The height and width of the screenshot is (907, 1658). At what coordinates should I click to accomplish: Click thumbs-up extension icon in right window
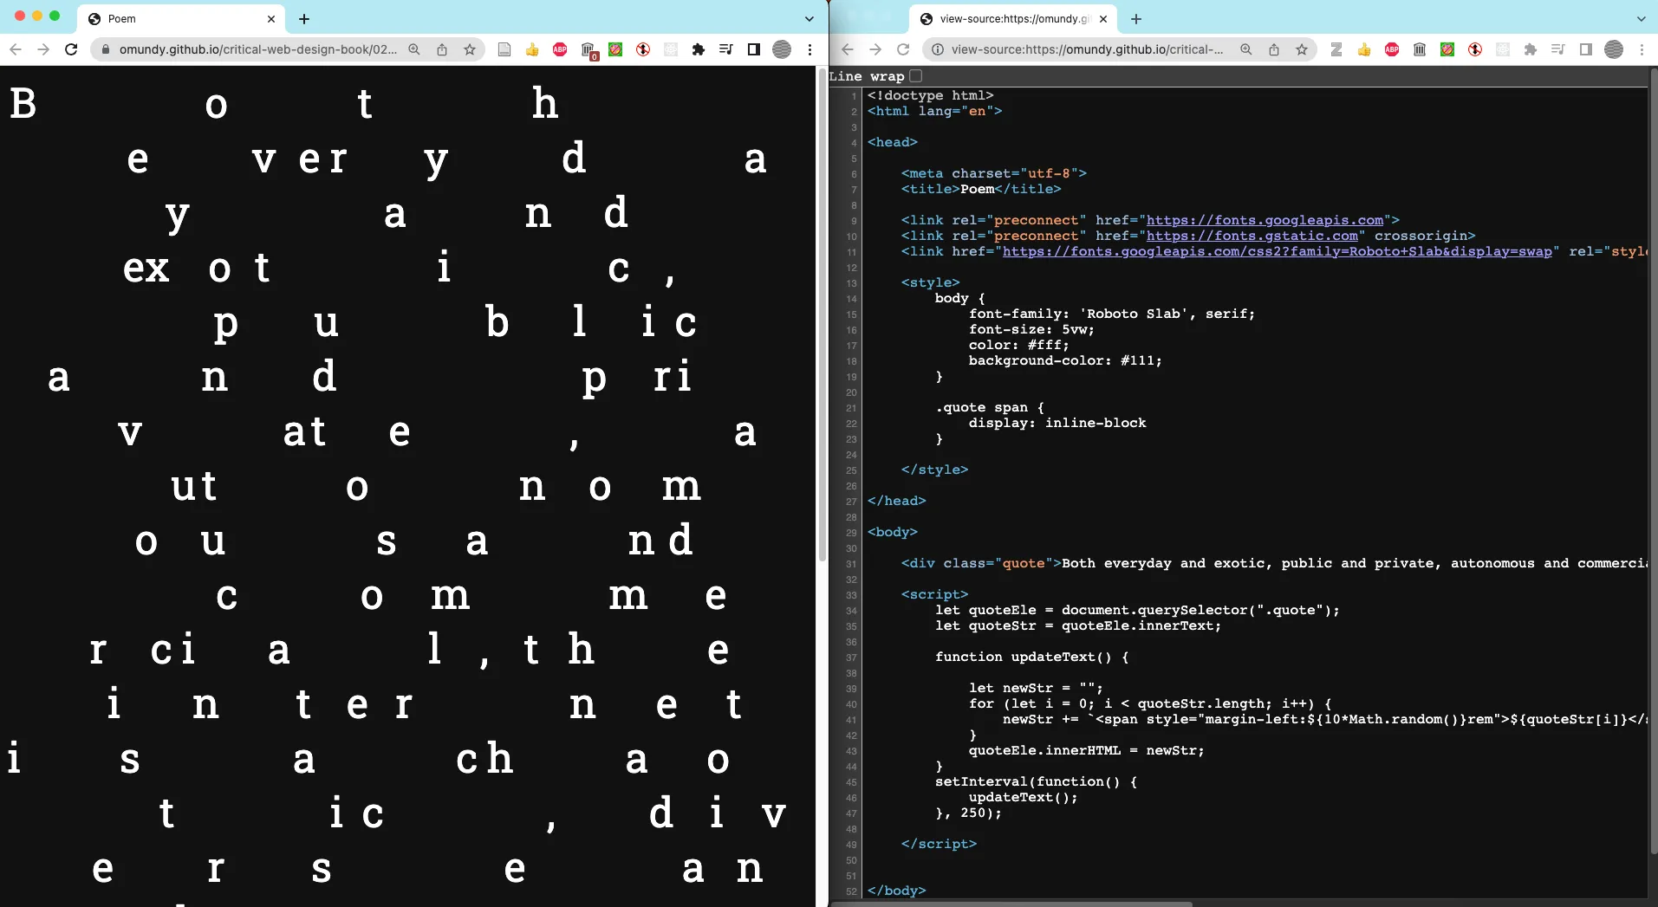(1364, 49)
